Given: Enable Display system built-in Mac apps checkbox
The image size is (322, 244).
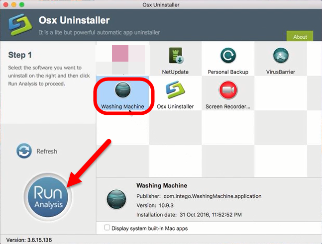Looking at the screenshot, I should pos(107,228).
